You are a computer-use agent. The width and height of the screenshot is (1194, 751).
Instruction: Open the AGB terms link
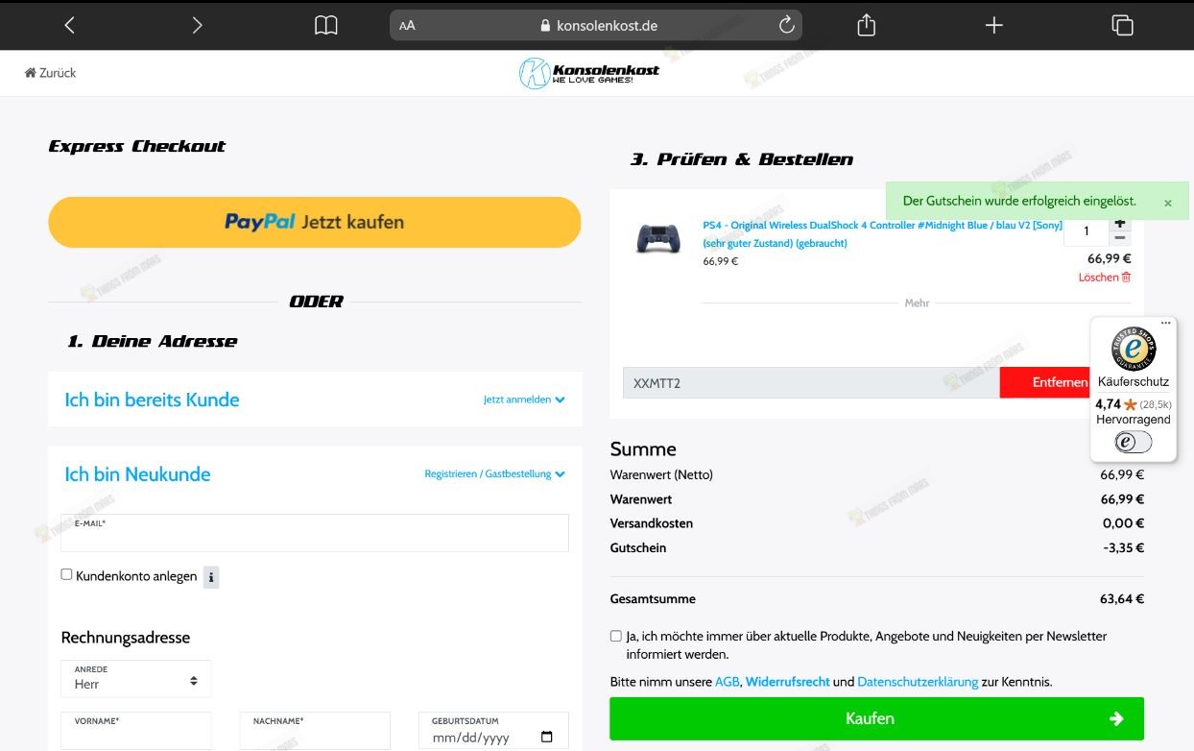pyautogui.click(x=728, y=682)
